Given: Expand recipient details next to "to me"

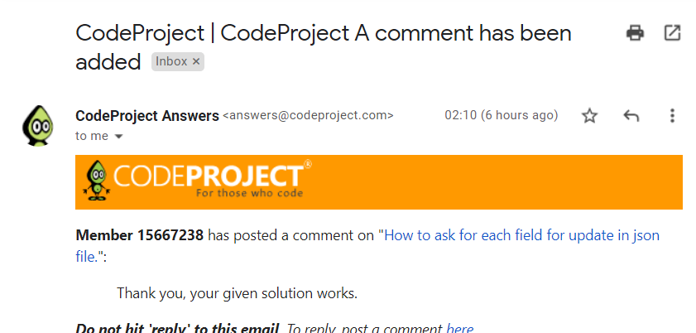Looking at the screenshot, I should [118, 137].
